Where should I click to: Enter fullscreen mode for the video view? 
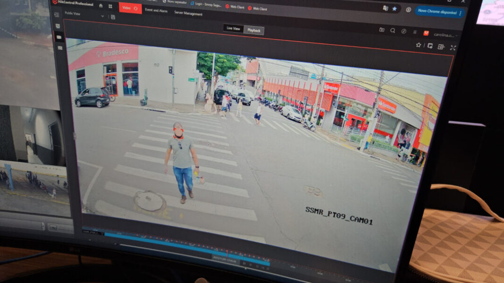tap(453, 48)
